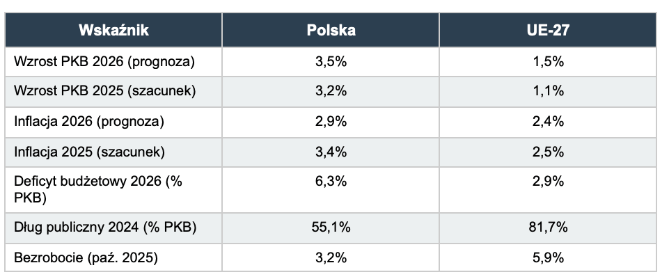
Task: Select the Polska column header
Action: 331,30
